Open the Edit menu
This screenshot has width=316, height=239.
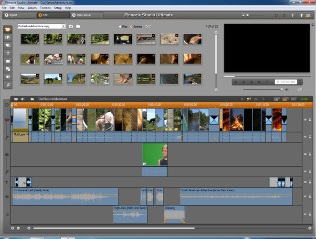(x=12, y=8)
